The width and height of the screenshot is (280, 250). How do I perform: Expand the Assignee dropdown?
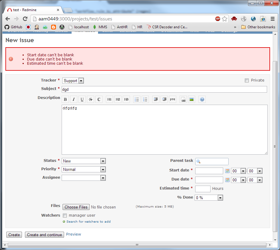point(84,178)
